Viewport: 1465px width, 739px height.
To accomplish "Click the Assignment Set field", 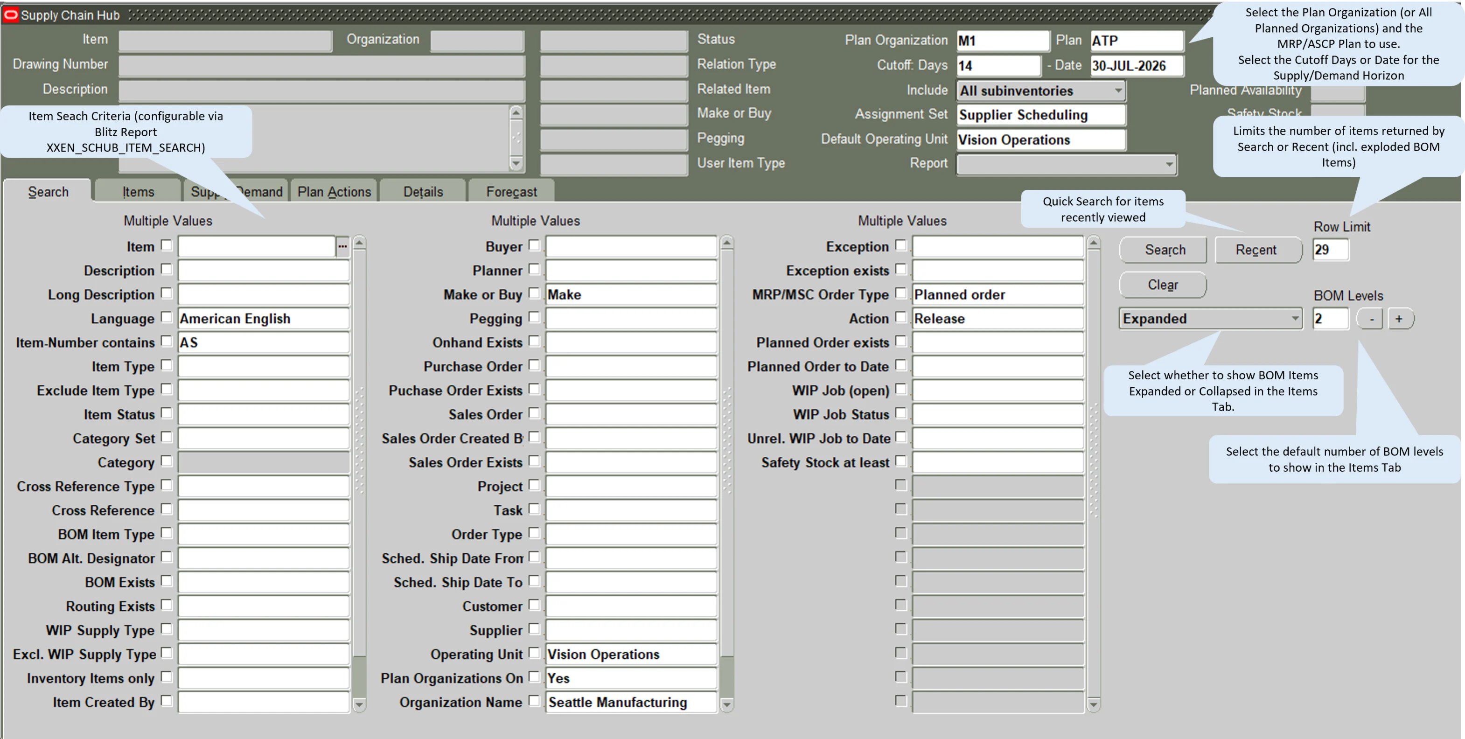I will click(x=1041, y=115).
